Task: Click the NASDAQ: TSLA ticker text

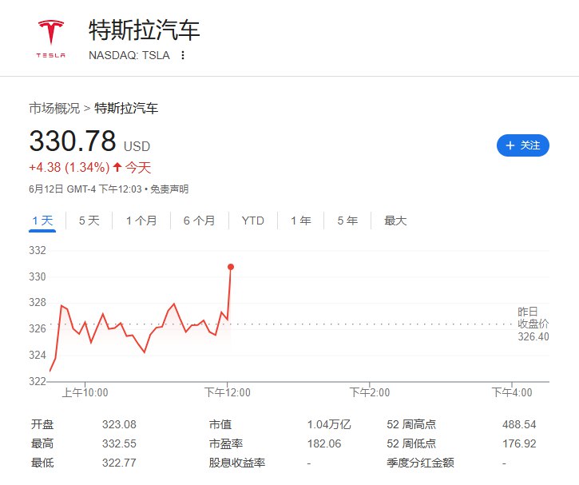Action: 129,55
